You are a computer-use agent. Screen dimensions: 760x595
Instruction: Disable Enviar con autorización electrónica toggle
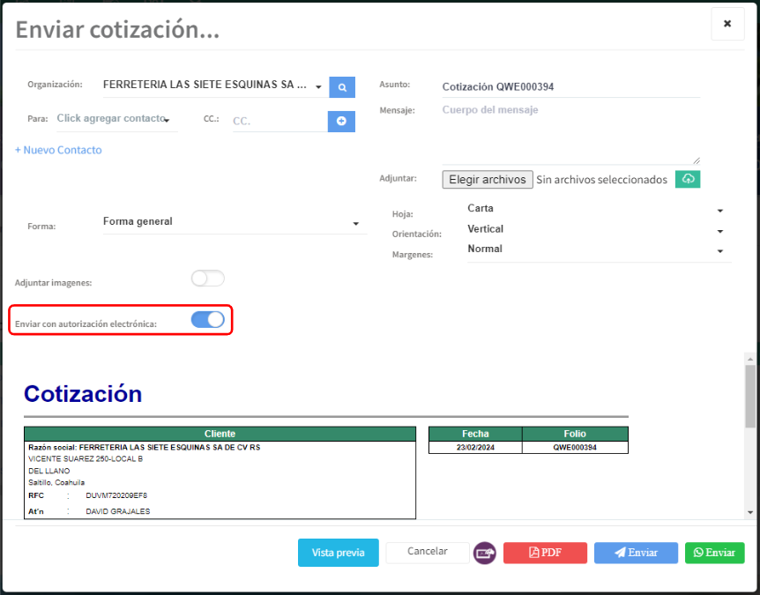click(x=208, y=319)
